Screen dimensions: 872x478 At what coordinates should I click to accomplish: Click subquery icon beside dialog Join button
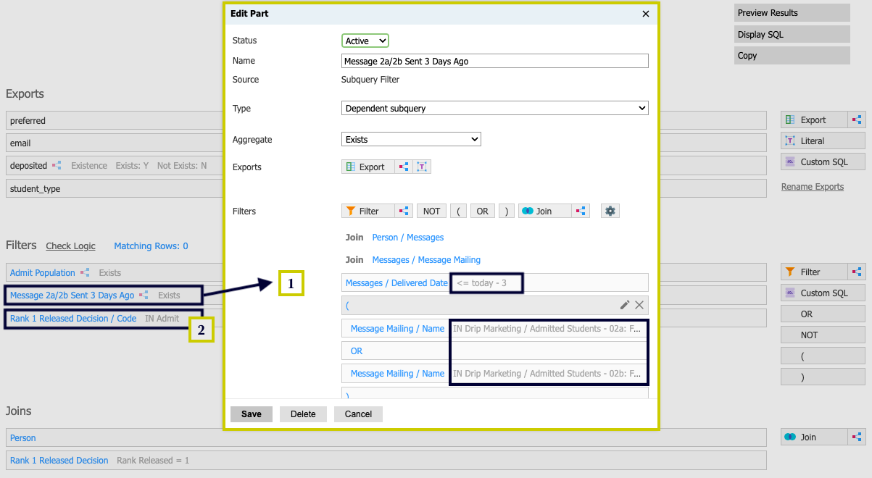pyautogui.click(x=580, y=211)
